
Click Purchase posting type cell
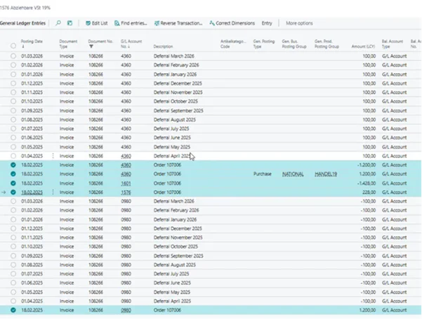(263, 174)
